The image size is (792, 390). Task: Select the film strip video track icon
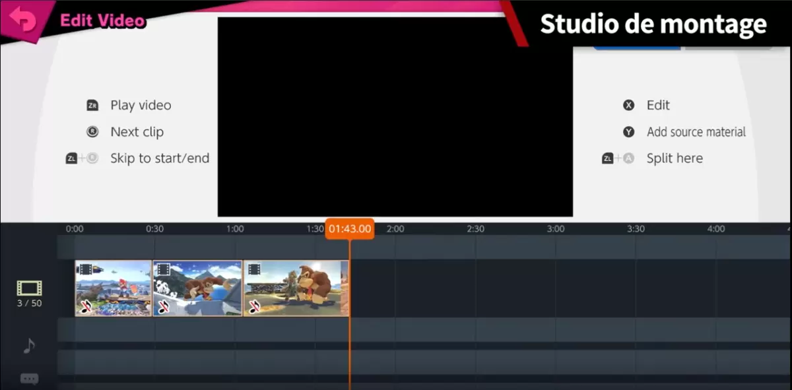29,288
